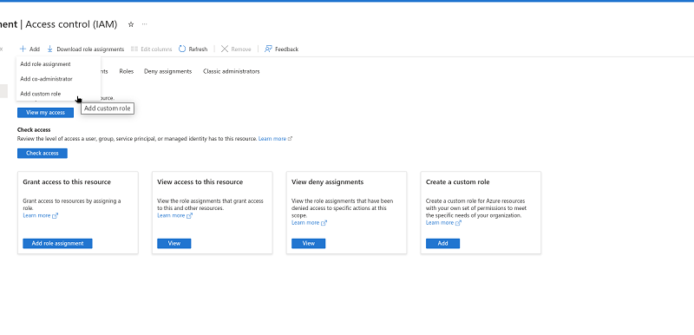Open Learn more link in Grant access card
694x335 pixels.
tap(36, 215)
